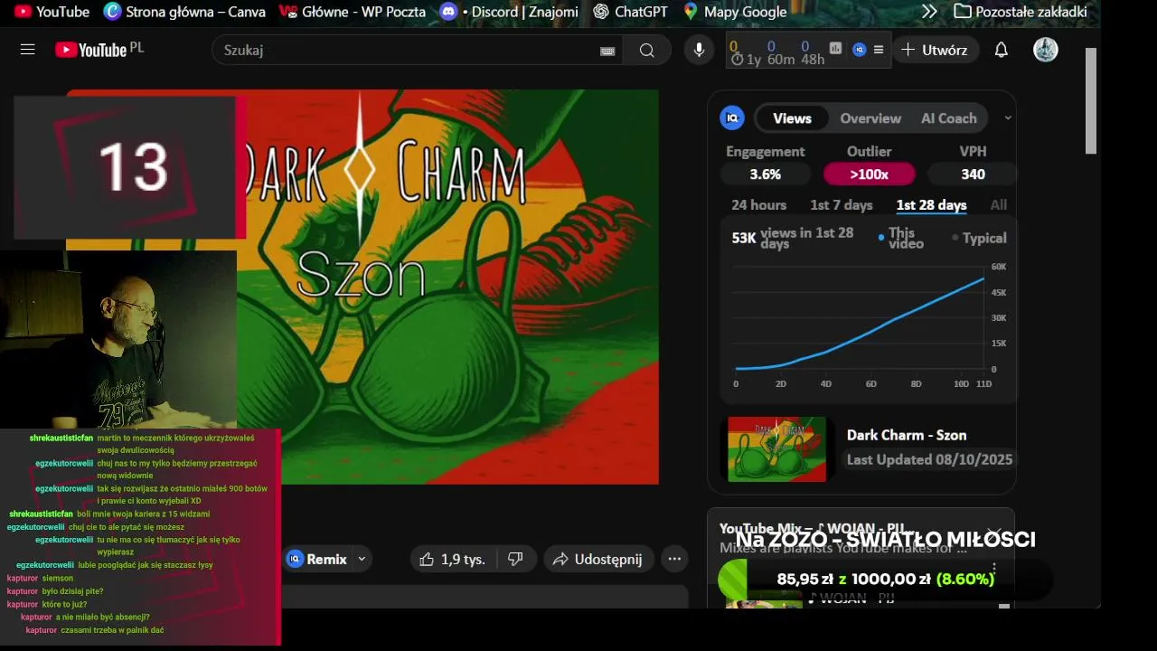Select the All range tab

click(x=998, y=205)
